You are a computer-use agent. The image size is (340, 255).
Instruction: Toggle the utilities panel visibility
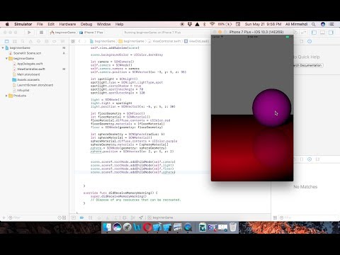331,33
